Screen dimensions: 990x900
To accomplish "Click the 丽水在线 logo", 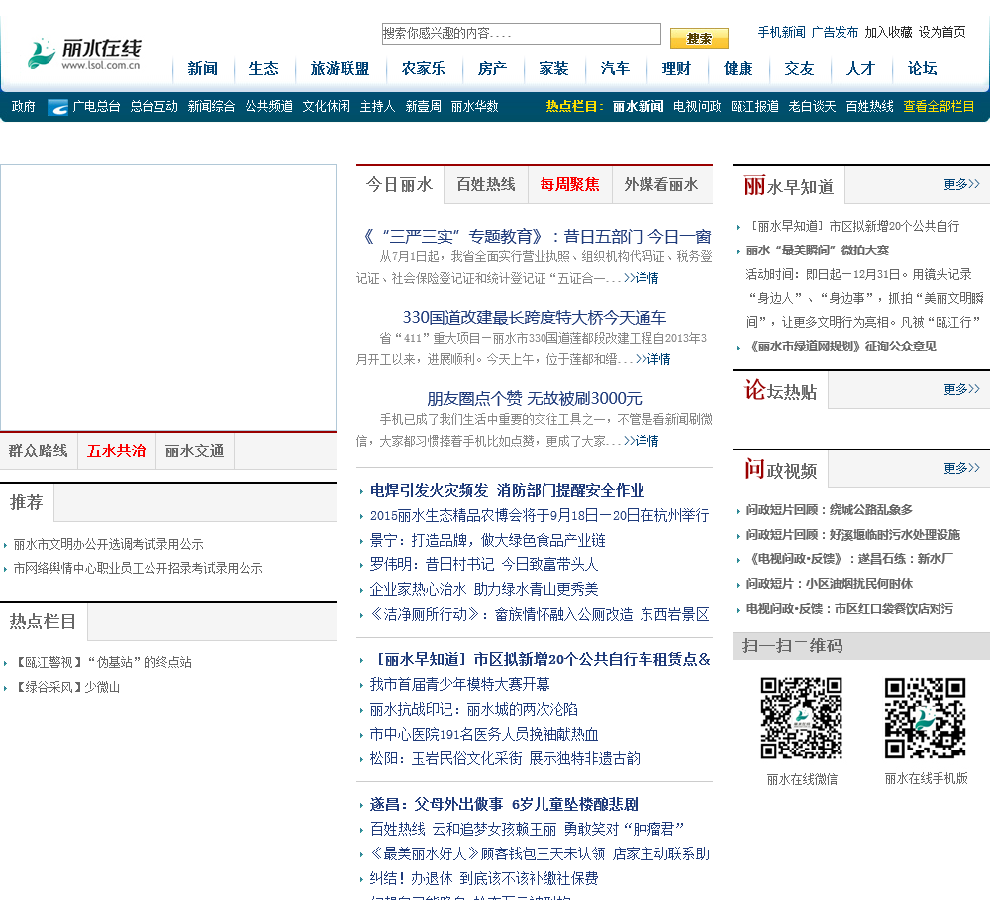I will pos(84,54).
